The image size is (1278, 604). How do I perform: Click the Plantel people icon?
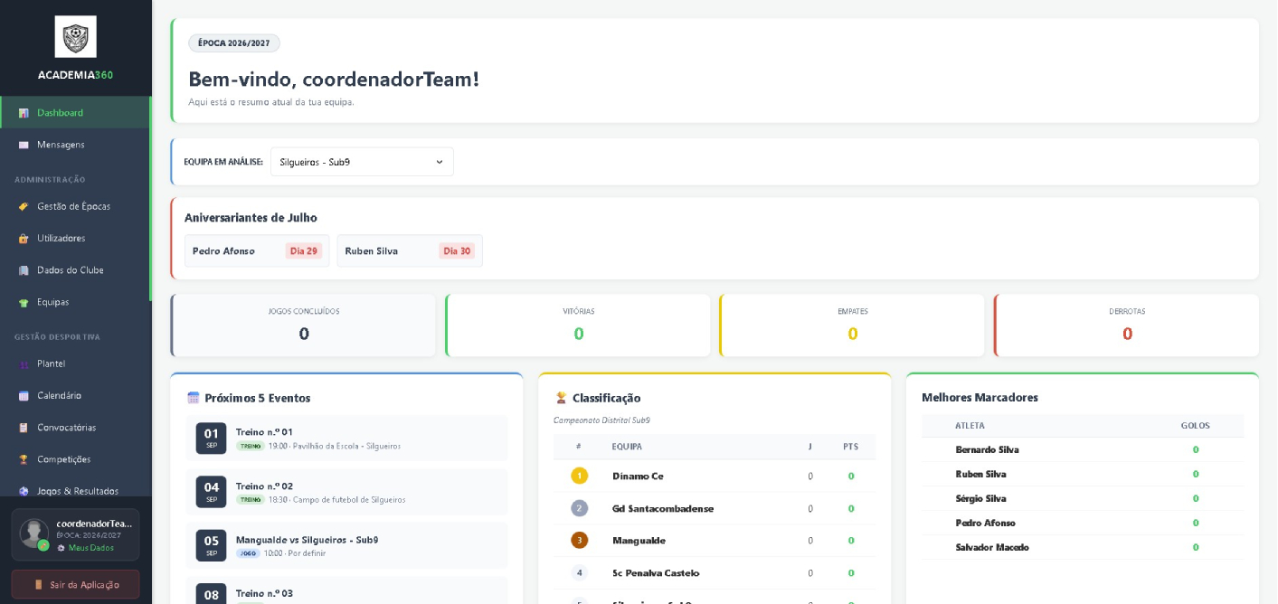pos(24,363)
